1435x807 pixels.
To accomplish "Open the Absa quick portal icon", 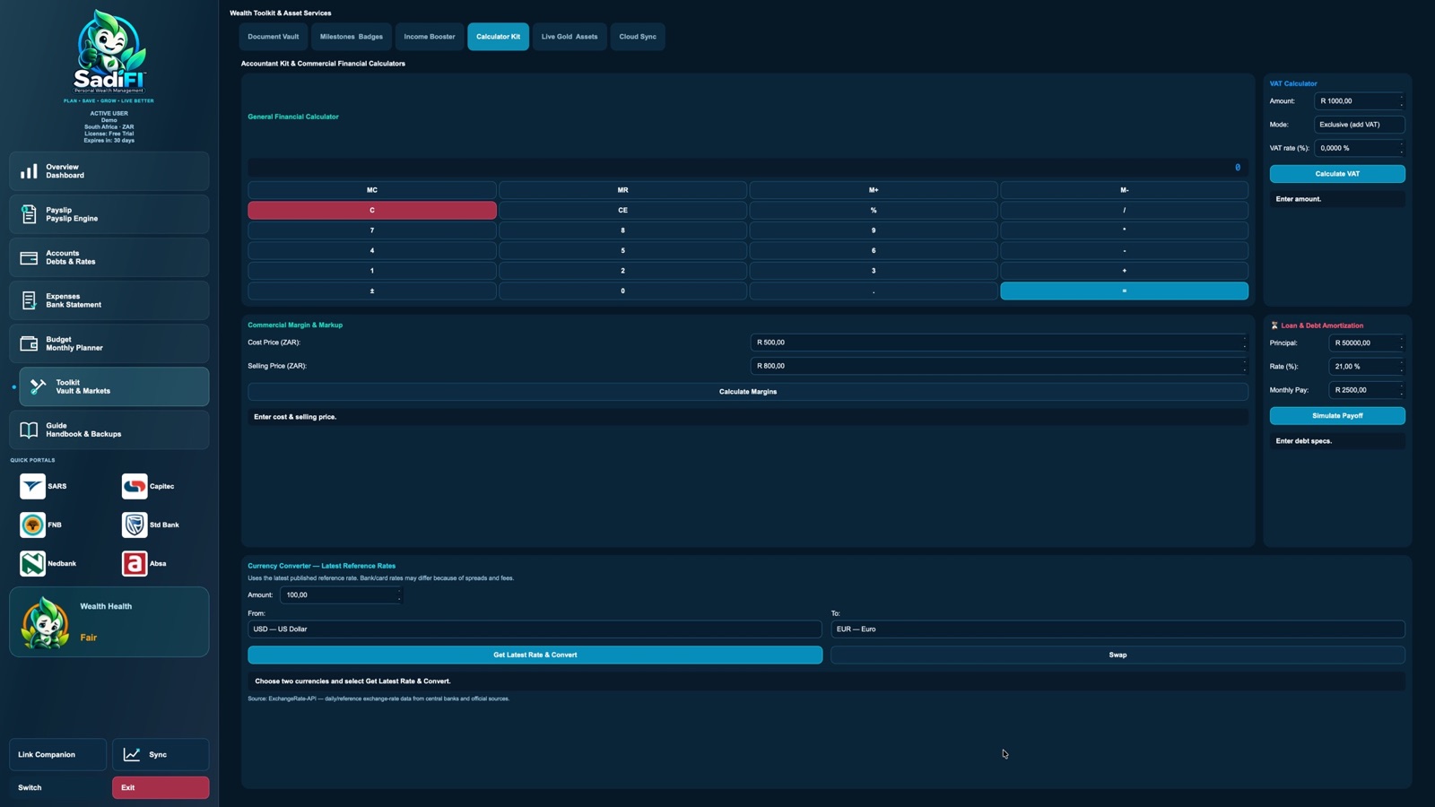I will point(135,563).
